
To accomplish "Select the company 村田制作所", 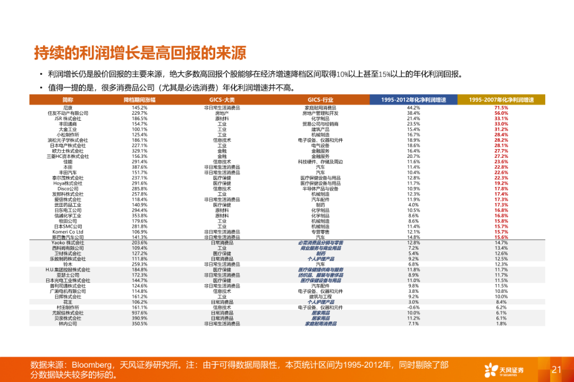I will tap(67, 308).
